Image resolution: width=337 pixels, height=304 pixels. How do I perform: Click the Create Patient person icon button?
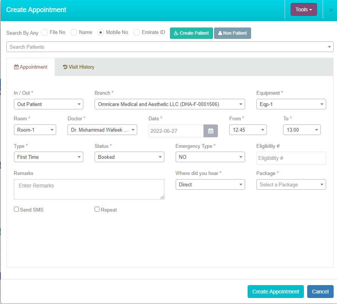[x=176, y=33]
